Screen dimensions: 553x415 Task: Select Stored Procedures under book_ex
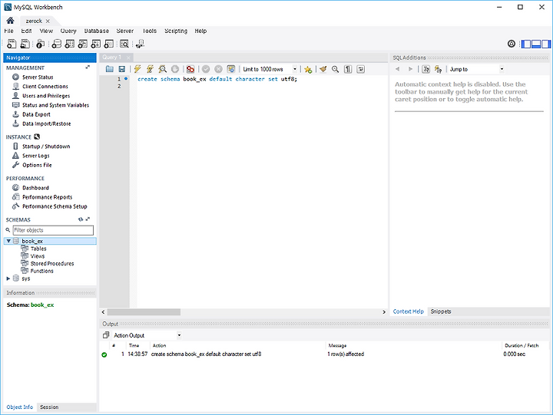52,263
